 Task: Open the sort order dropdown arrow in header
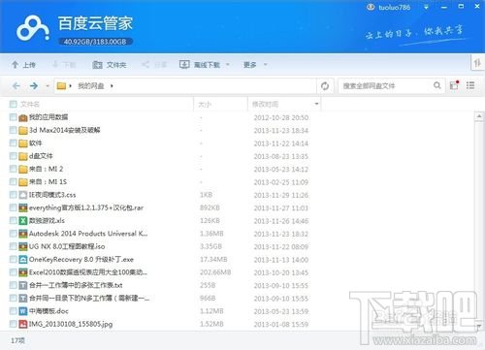(x=316, y=104)
